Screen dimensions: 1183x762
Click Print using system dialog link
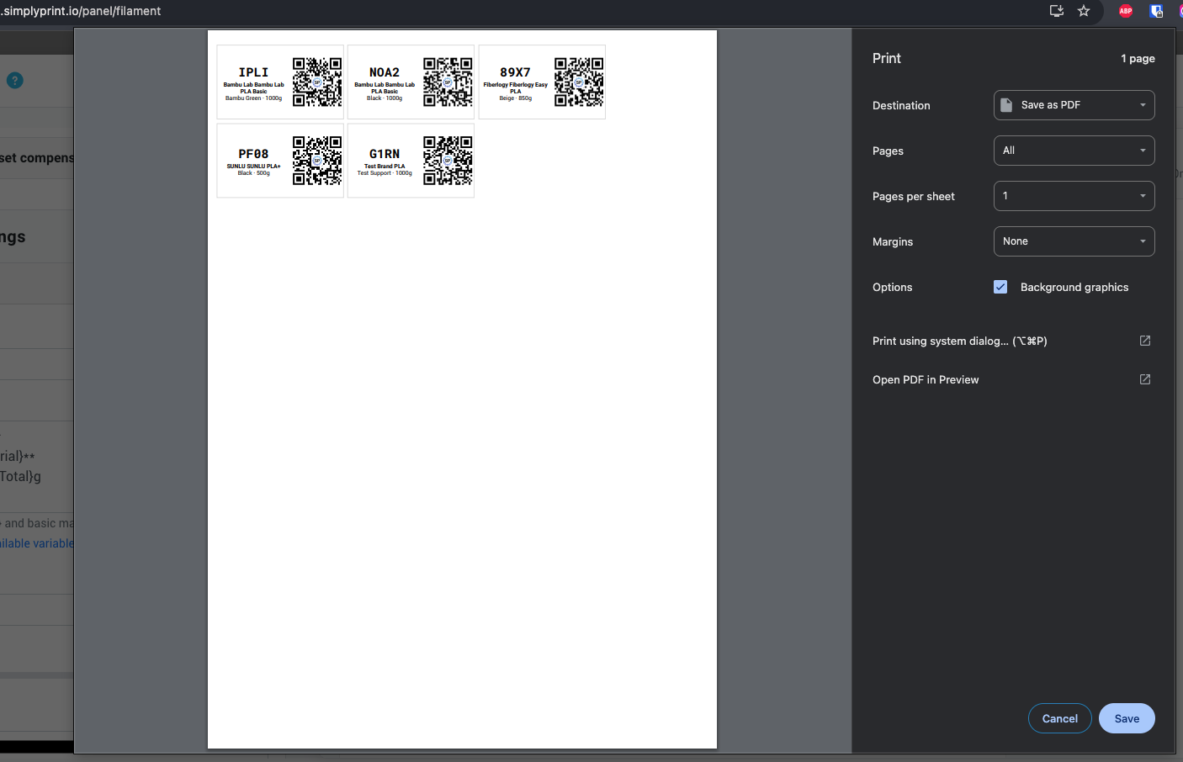point(960,341)
